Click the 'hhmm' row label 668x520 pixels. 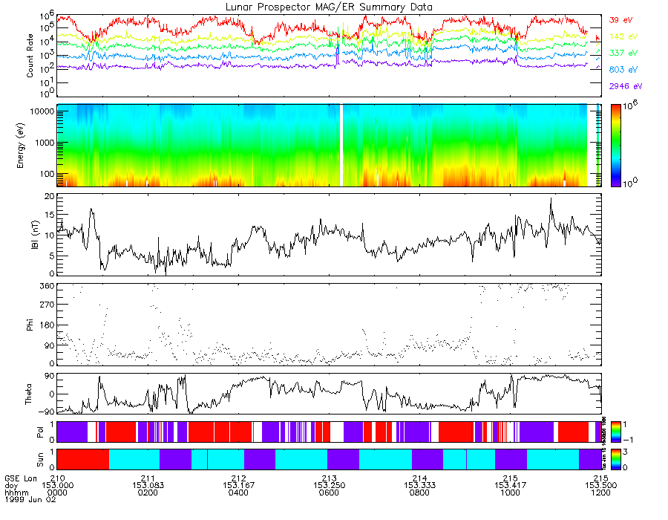[x=16, y=493]
